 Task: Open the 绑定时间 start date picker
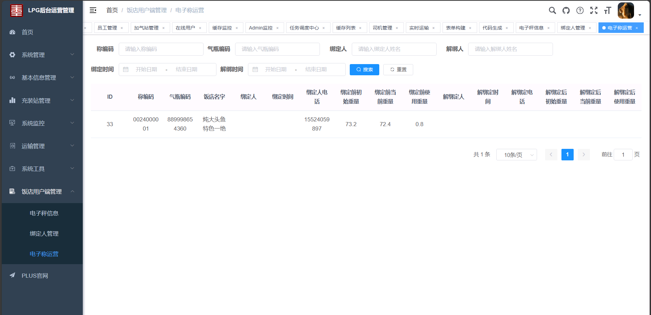pos(146,70)
